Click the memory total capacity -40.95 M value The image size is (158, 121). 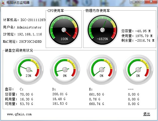tap(143, 31)
